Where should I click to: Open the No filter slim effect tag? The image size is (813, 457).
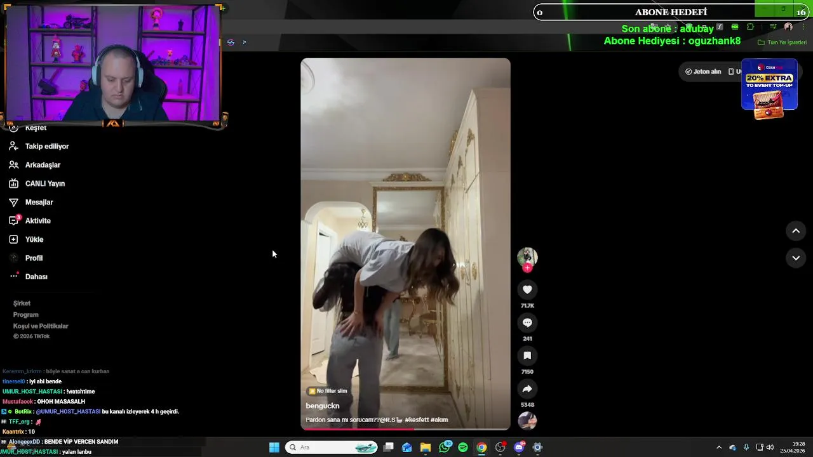328,391
